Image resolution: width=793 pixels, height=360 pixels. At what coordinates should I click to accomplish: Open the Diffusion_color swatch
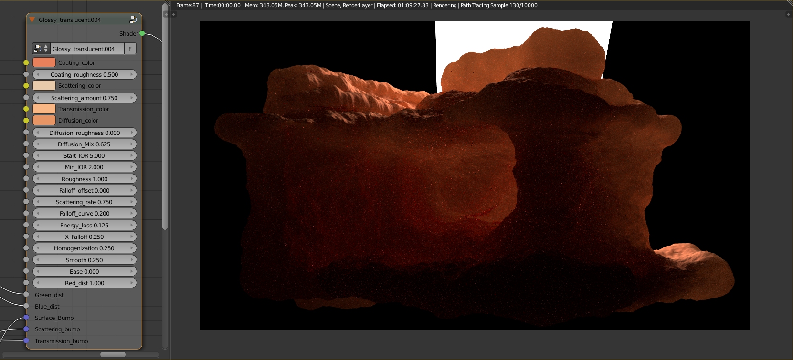click(x=44, y=121)
